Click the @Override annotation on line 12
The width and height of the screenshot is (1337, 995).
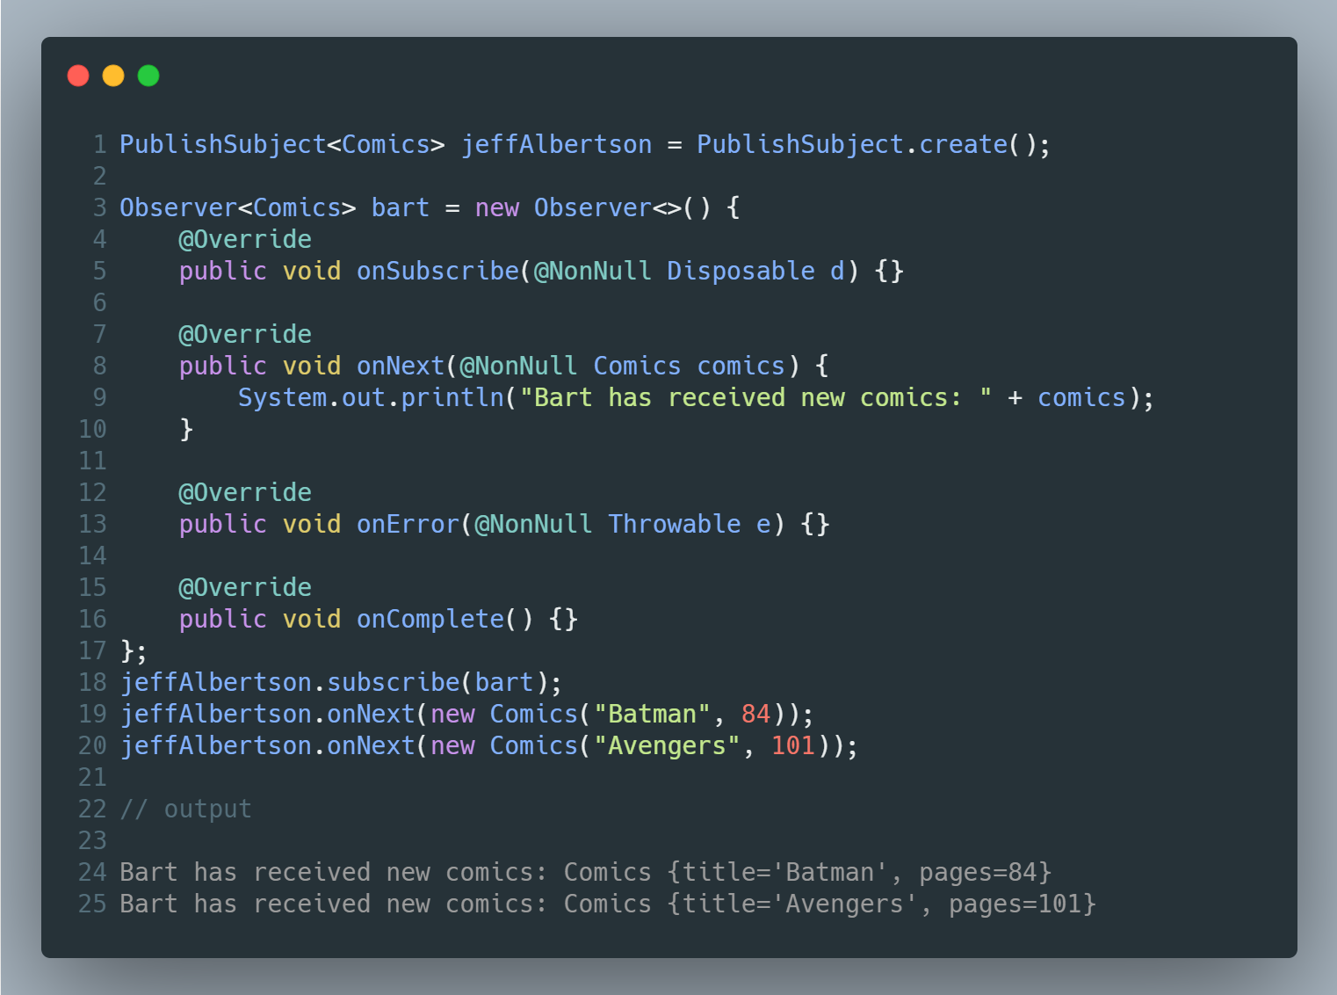click(245, 492)
